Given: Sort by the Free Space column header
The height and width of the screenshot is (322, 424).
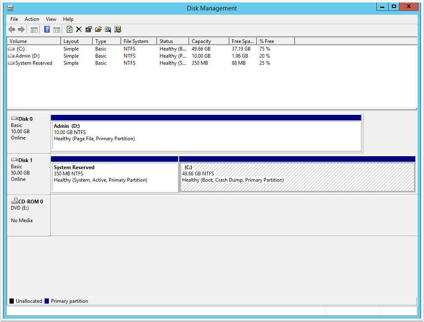Looking at the screenshot, I should 243,41.
